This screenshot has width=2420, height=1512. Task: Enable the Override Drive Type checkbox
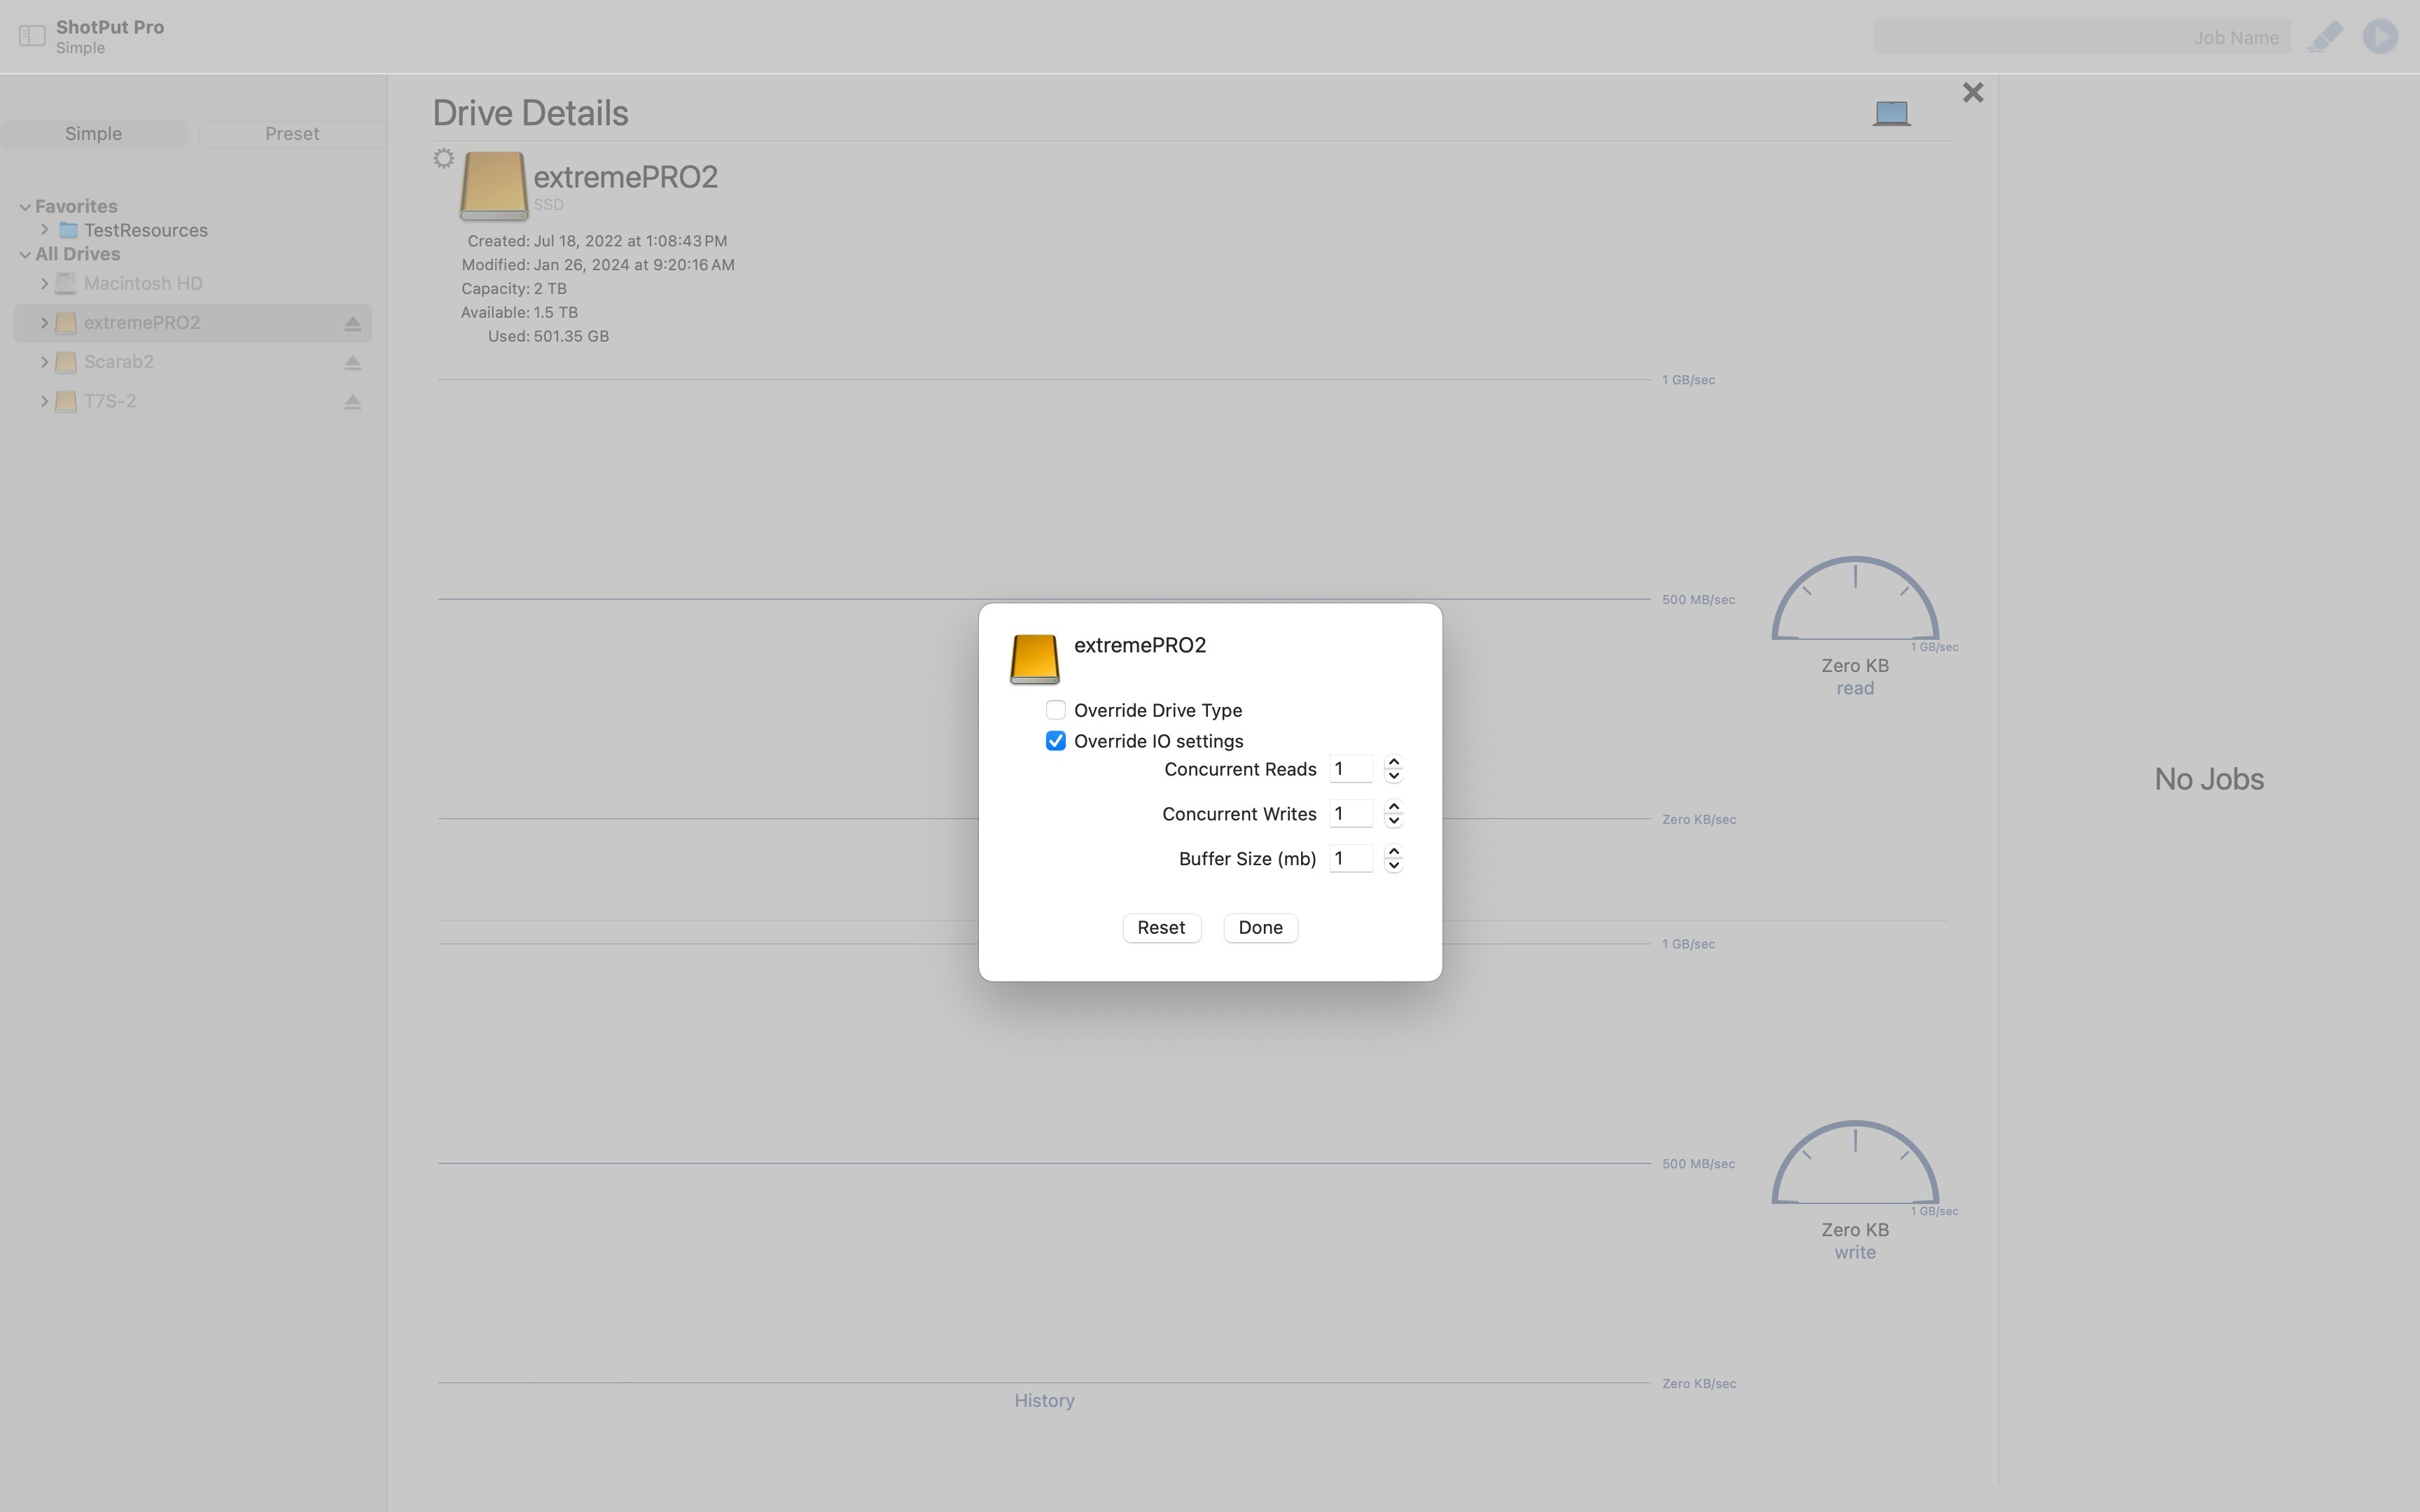pos(1055,710)
